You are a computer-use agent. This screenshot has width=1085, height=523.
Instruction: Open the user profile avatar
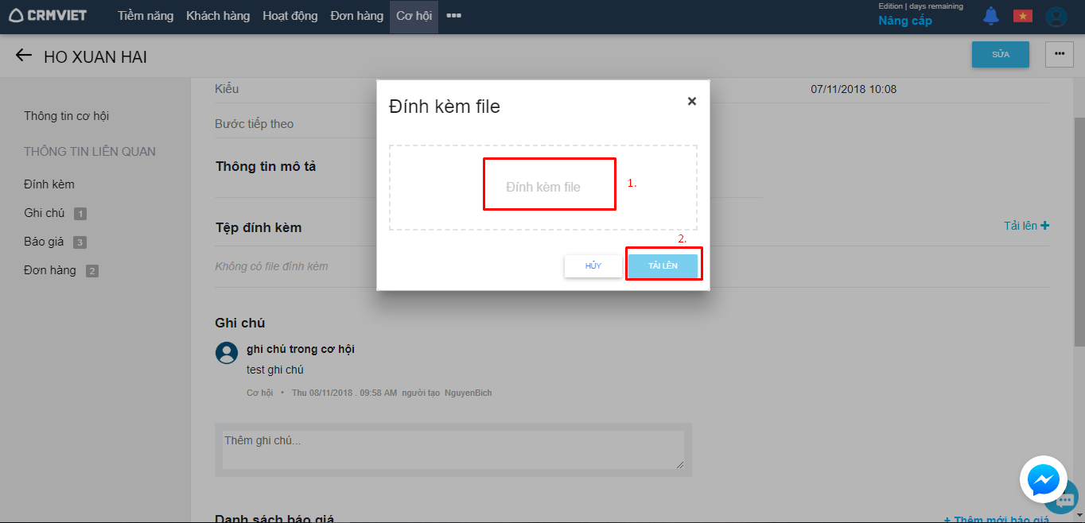pyautogui.click(x=1056, y=17)
